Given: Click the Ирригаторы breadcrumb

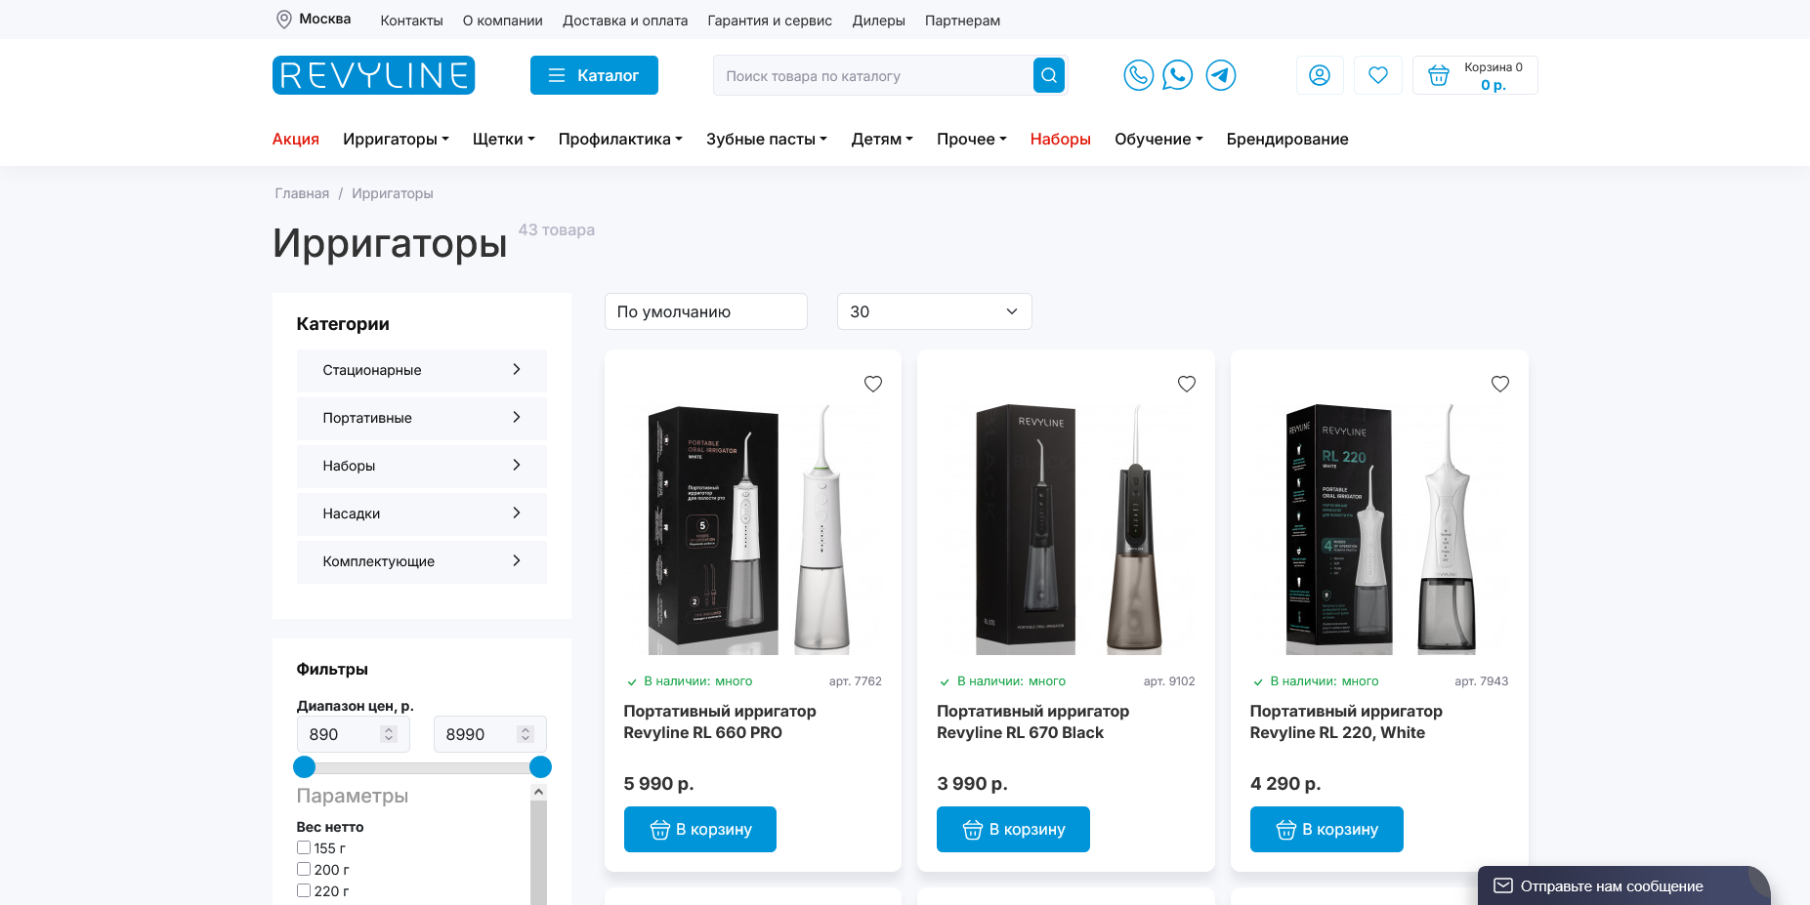Looking at the screenshot, I should (x=393, y=193).
